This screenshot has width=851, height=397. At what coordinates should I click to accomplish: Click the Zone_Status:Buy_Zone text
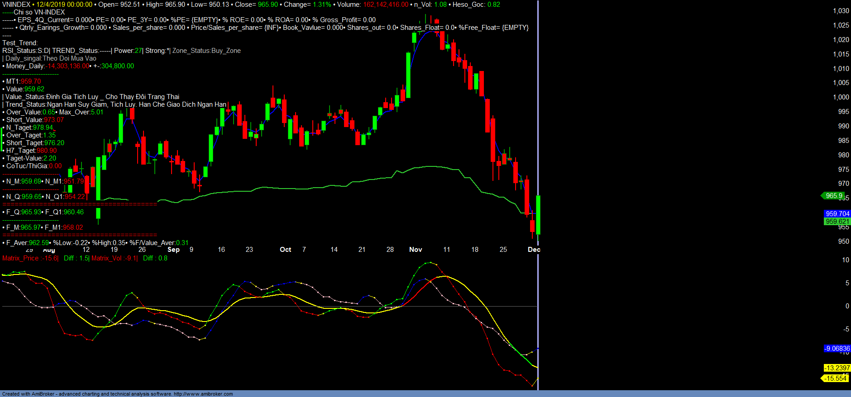206,51
